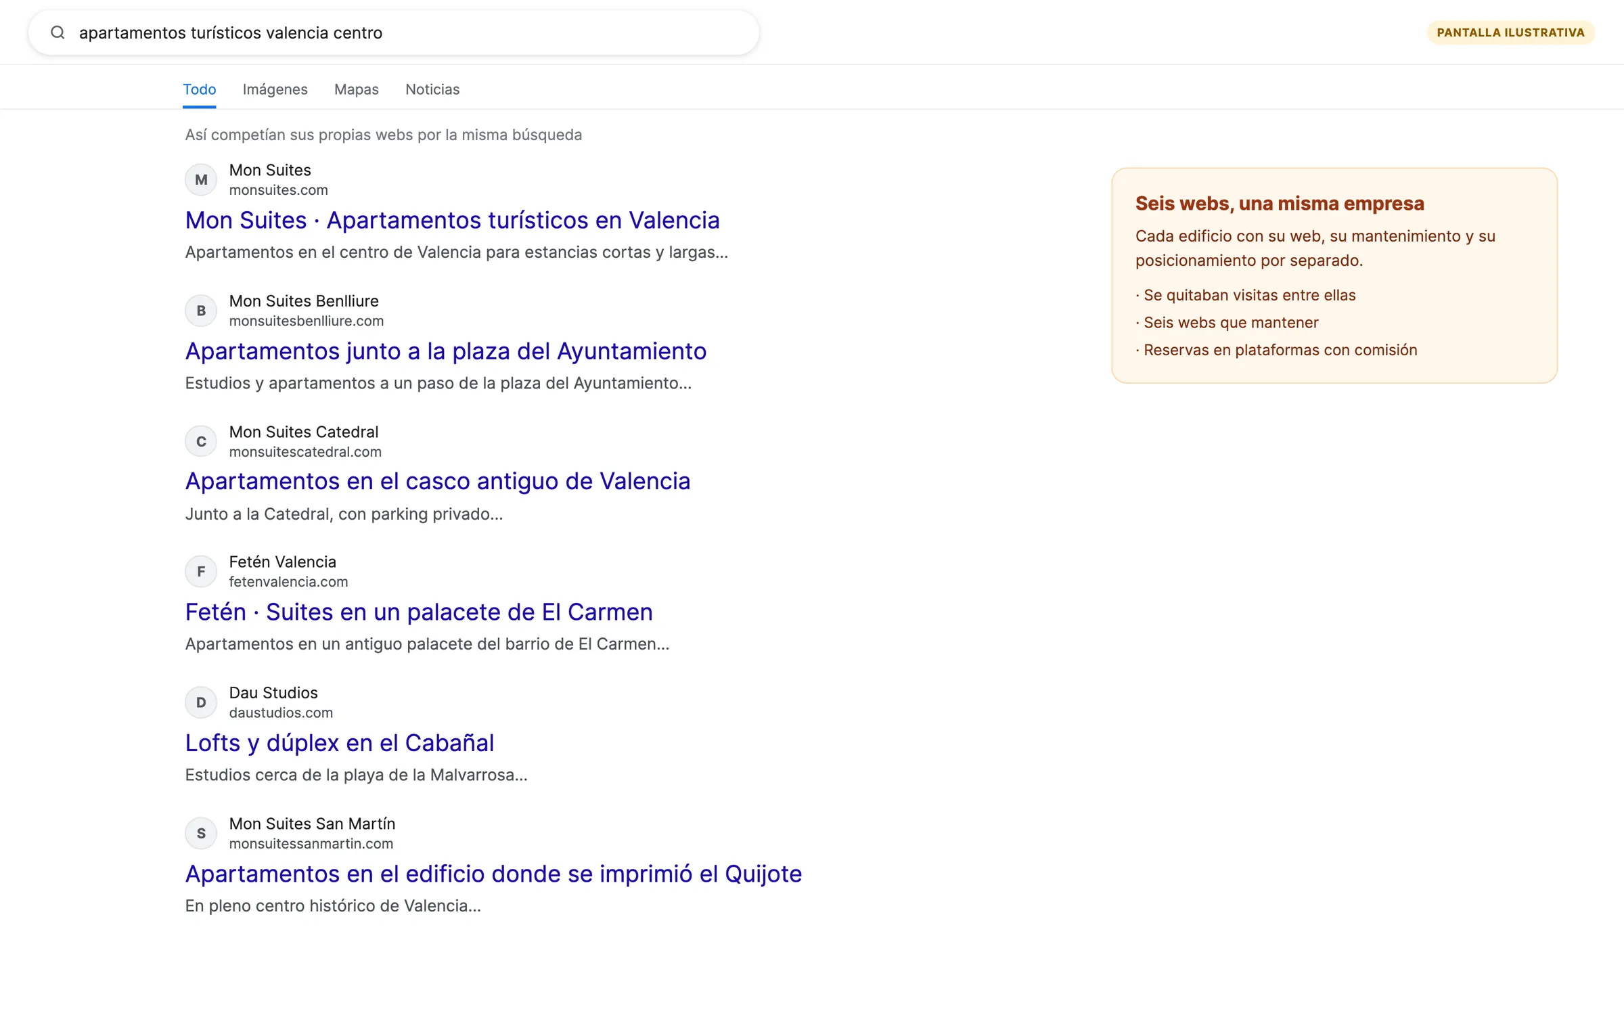Focus the search field with apartamentos query

pos(394,32)
